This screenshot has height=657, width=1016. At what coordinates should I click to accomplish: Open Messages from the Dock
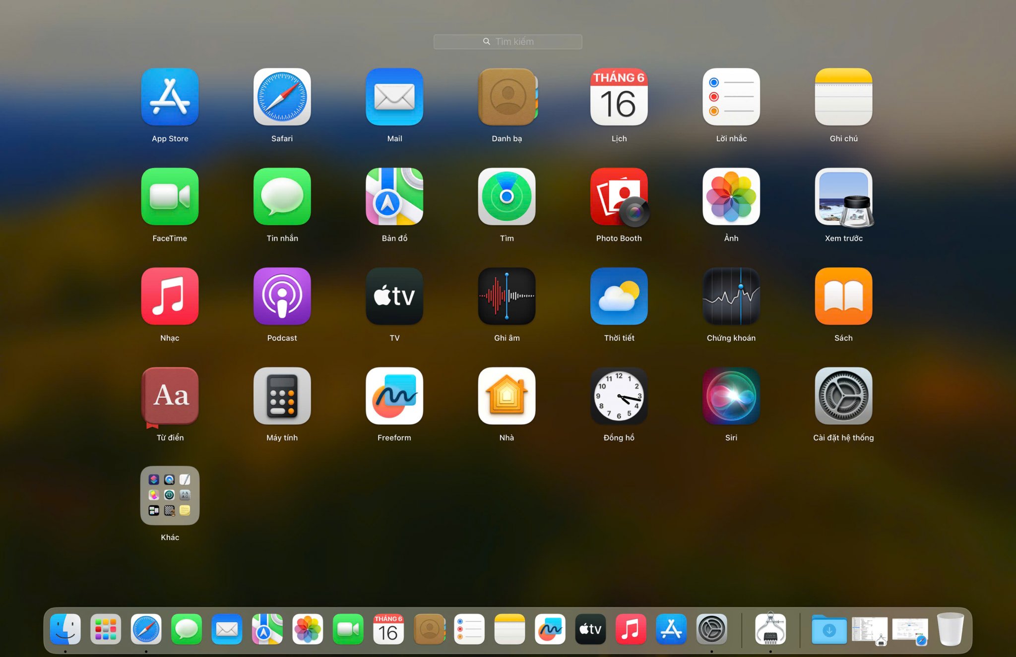[187, 630]
